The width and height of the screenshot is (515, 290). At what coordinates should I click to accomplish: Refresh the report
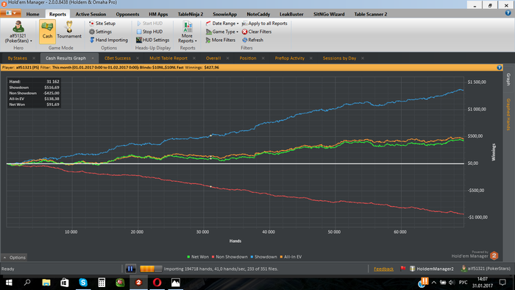252,40
